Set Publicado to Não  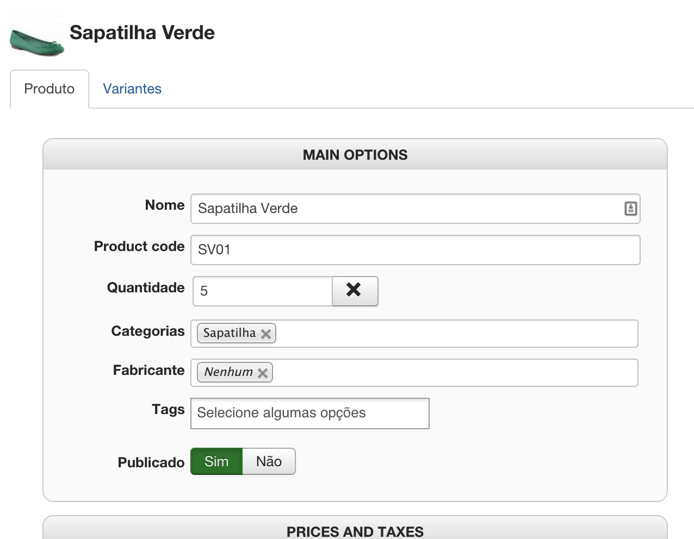(269, 461)
